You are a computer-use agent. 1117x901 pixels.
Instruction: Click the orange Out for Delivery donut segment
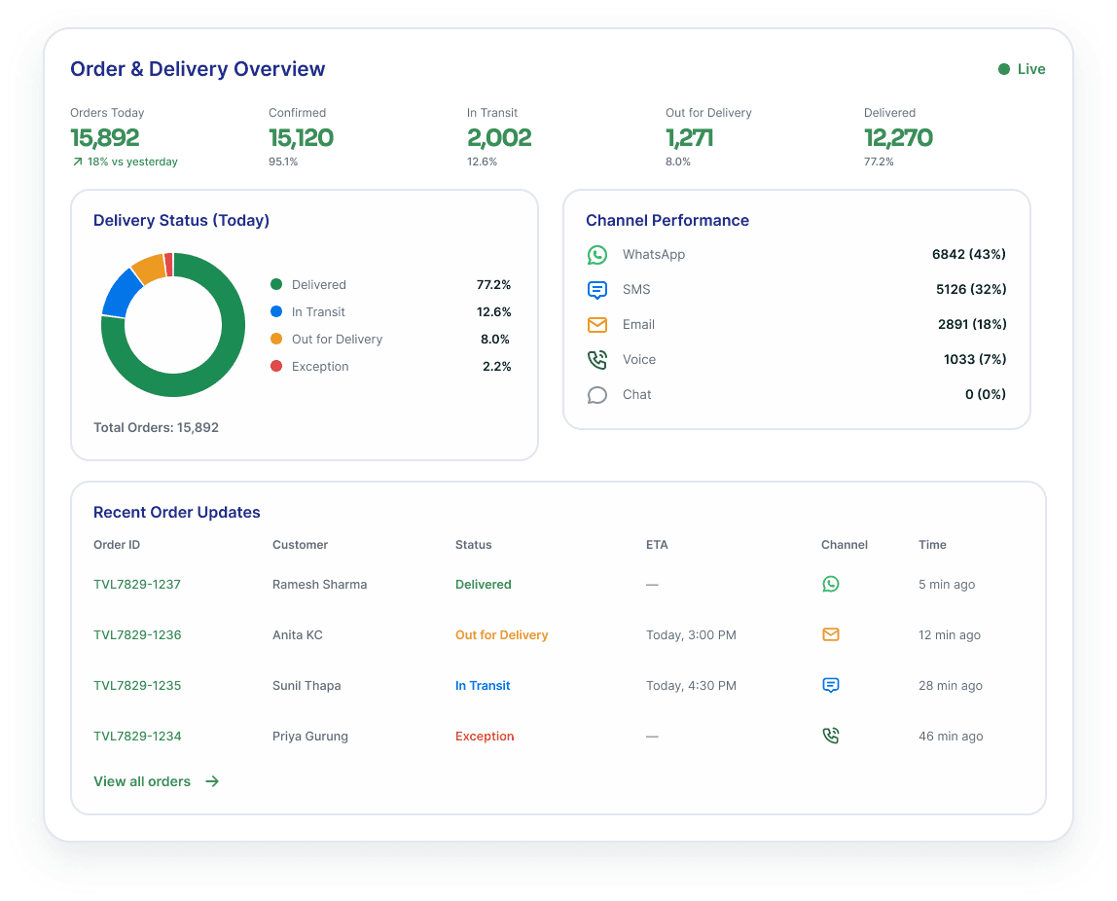click(x=150, y=269)
